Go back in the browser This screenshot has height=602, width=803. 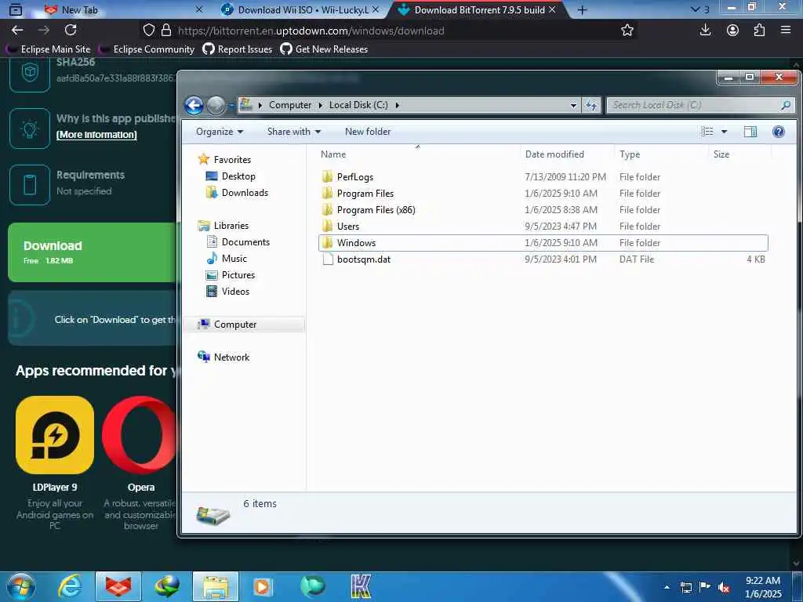tap(17, 31)
